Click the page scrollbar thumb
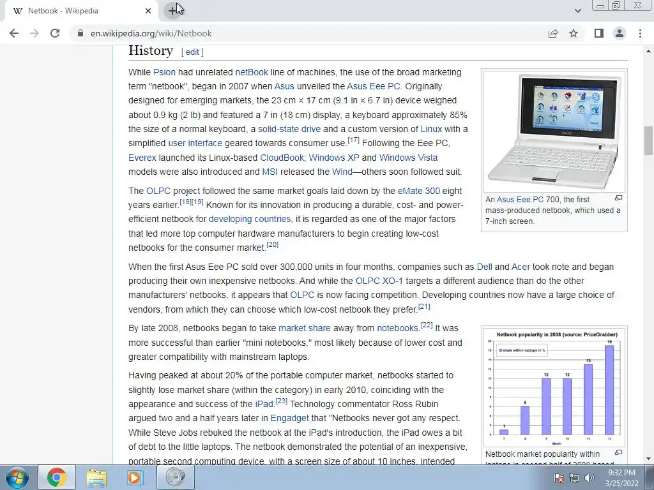The image size is (654, 490). coord(649,140)
